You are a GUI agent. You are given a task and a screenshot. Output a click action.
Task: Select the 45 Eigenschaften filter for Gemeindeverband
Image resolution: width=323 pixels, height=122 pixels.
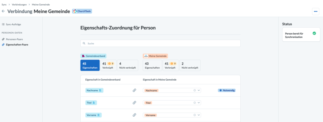coord(90,65)
